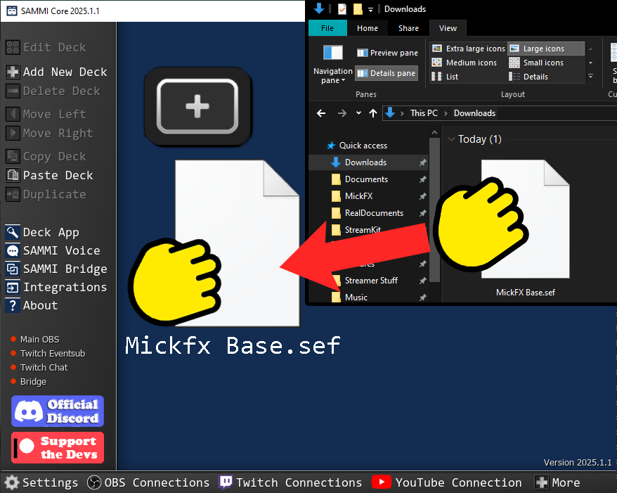This screenshot has width=617, height=493.
Task: Open the Navigation pane dropdown
Action: point(333,63)
